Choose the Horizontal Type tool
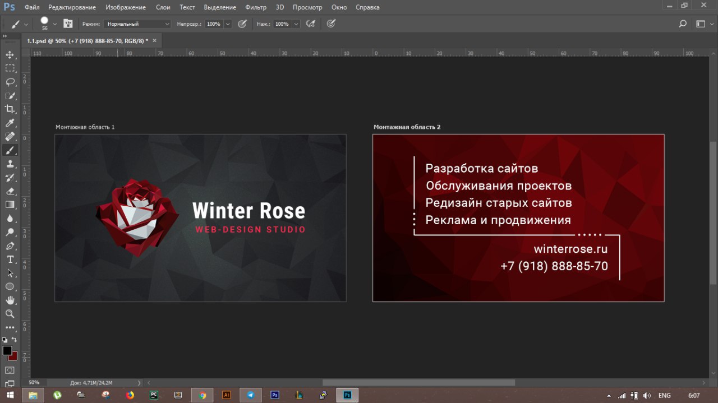The height and width of the screenshot is (403, 718). (10, 260)
